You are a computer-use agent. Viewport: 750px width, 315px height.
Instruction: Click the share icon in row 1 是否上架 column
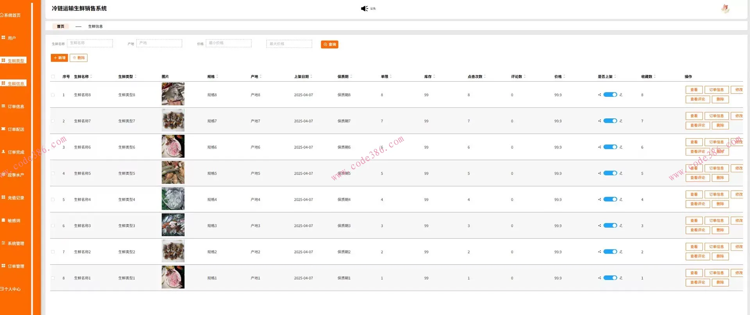tap(599, 95)
